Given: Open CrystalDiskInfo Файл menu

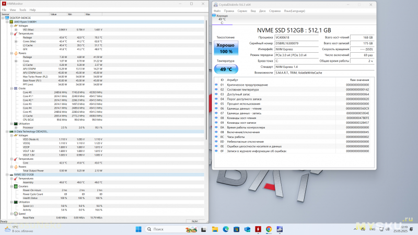Looking at the screenshot, I should [x=217, y=11].
